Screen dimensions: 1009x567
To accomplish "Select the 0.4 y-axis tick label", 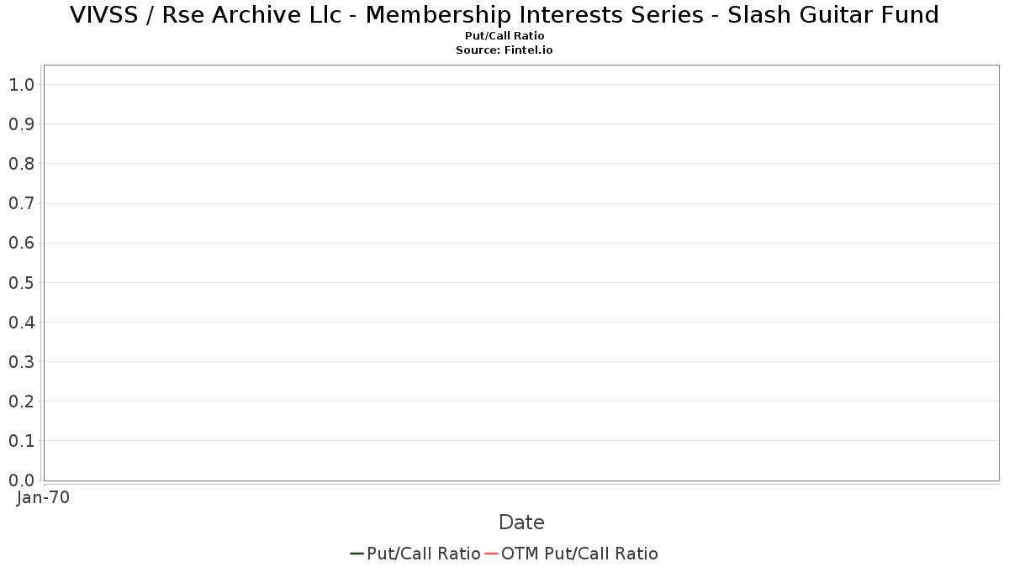I will point(21,323).
